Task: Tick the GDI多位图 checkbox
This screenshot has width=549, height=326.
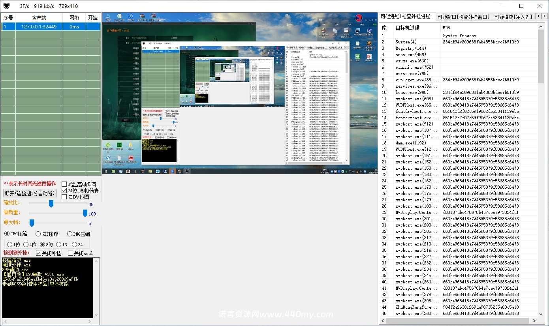Action: pyautogui.click(x=64, y=197)
